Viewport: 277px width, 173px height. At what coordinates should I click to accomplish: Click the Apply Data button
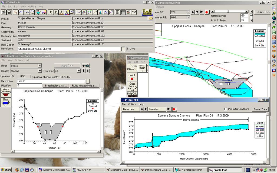tap(67, 65)
